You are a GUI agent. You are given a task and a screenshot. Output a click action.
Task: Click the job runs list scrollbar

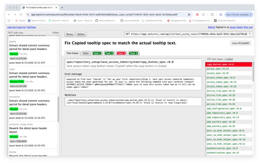point(58,109)
